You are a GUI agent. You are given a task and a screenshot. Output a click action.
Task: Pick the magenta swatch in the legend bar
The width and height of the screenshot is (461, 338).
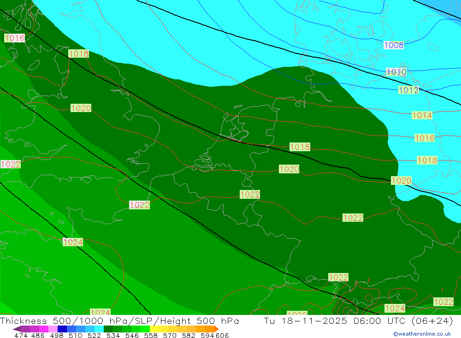[x=44, y=329]
